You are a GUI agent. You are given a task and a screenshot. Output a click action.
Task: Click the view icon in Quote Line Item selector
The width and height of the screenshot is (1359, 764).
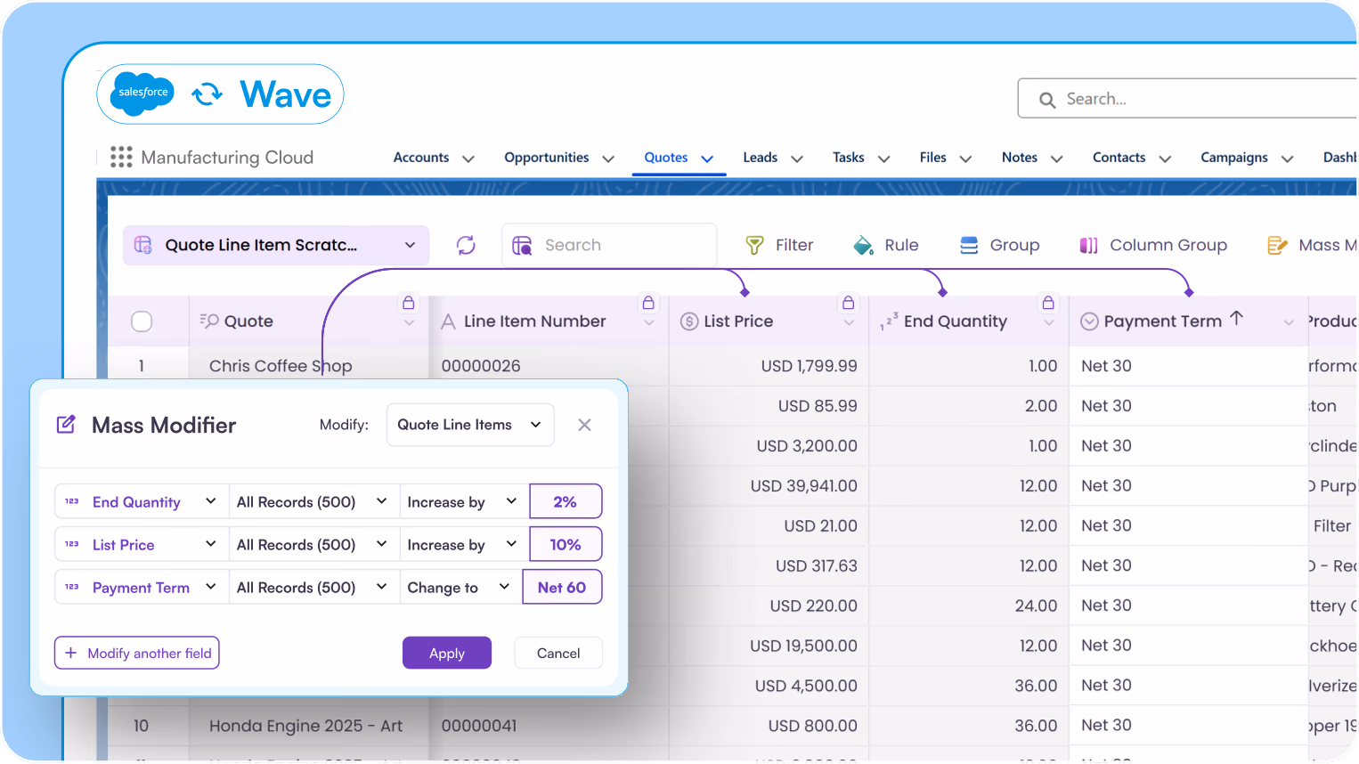click(142, 245)
